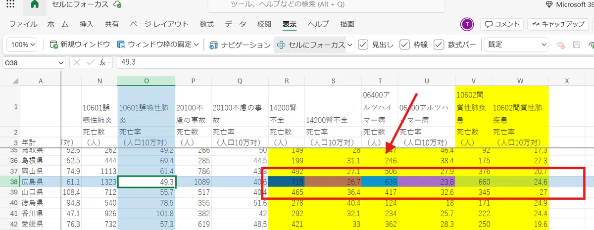This screenshot has width=594, height=230.
Task: Switch to the データ tab
Action: click(x=236, y=24)
